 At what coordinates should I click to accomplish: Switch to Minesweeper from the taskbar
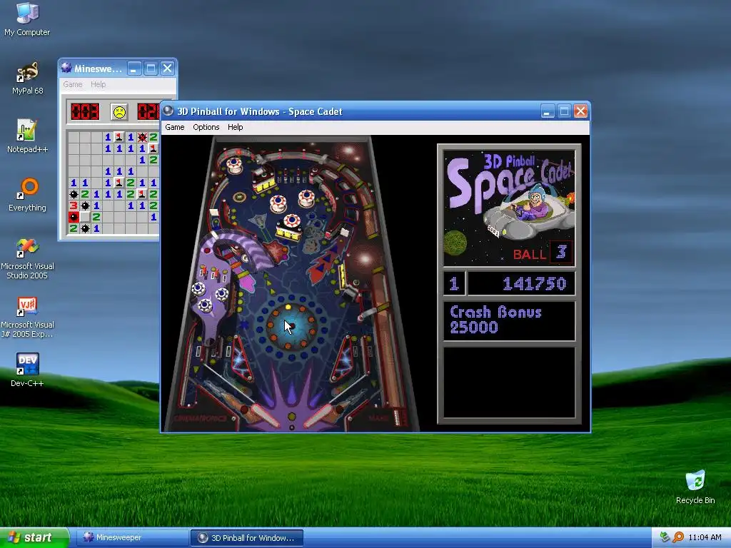coord(132,538)
